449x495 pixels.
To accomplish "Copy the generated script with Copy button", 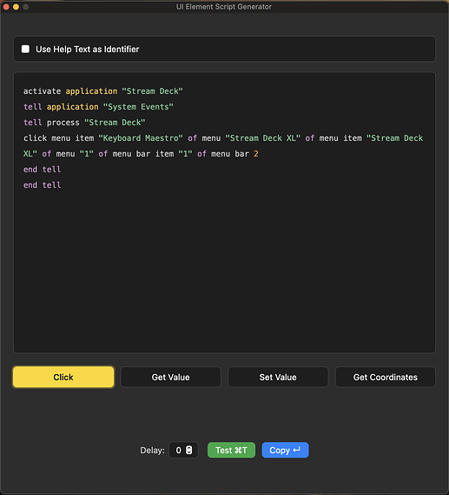I will pyautogui.click(x=285, y=450).
